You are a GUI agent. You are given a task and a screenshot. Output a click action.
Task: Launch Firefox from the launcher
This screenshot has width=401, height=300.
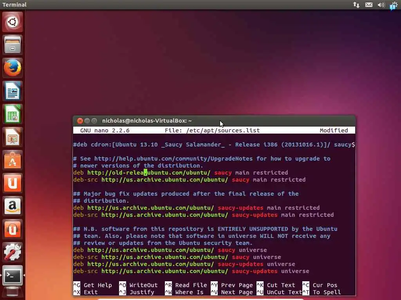(x=12, y=68)
